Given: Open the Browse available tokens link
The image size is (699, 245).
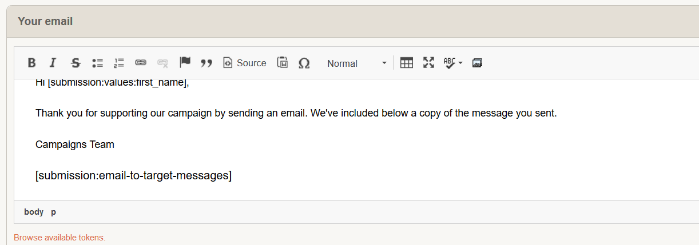Looking at the screenshot, I should 59,238.
